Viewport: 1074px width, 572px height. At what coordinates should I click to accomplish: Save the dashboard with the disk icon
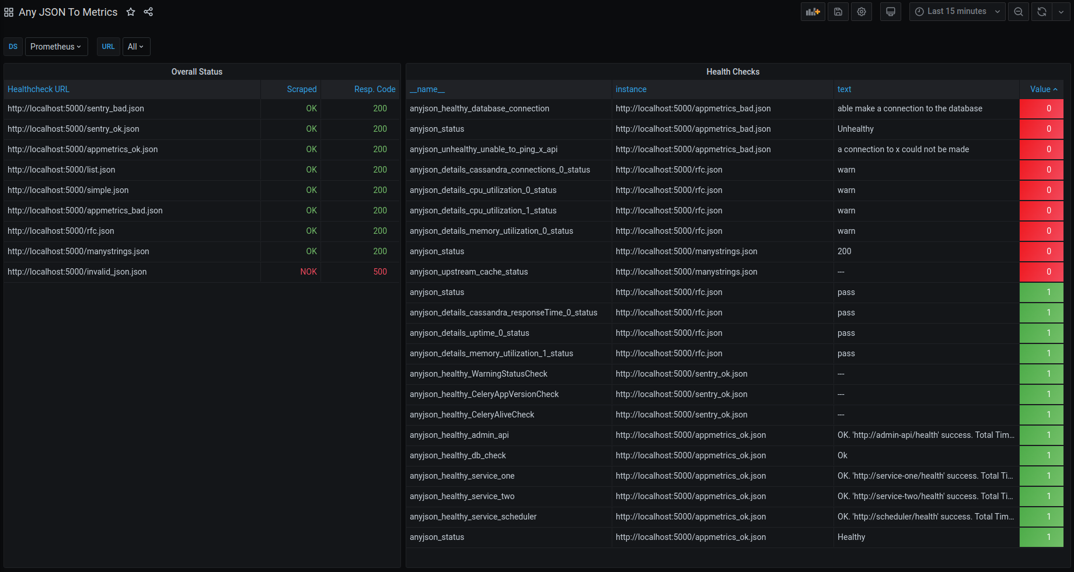pyautogui.click(x=838, y=12)
